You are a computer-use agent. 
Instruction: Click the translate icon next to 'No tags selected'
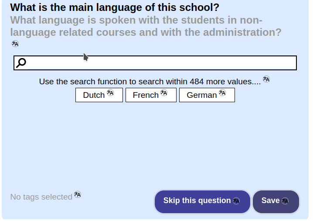pyautogui.click(x=78, y=194)
